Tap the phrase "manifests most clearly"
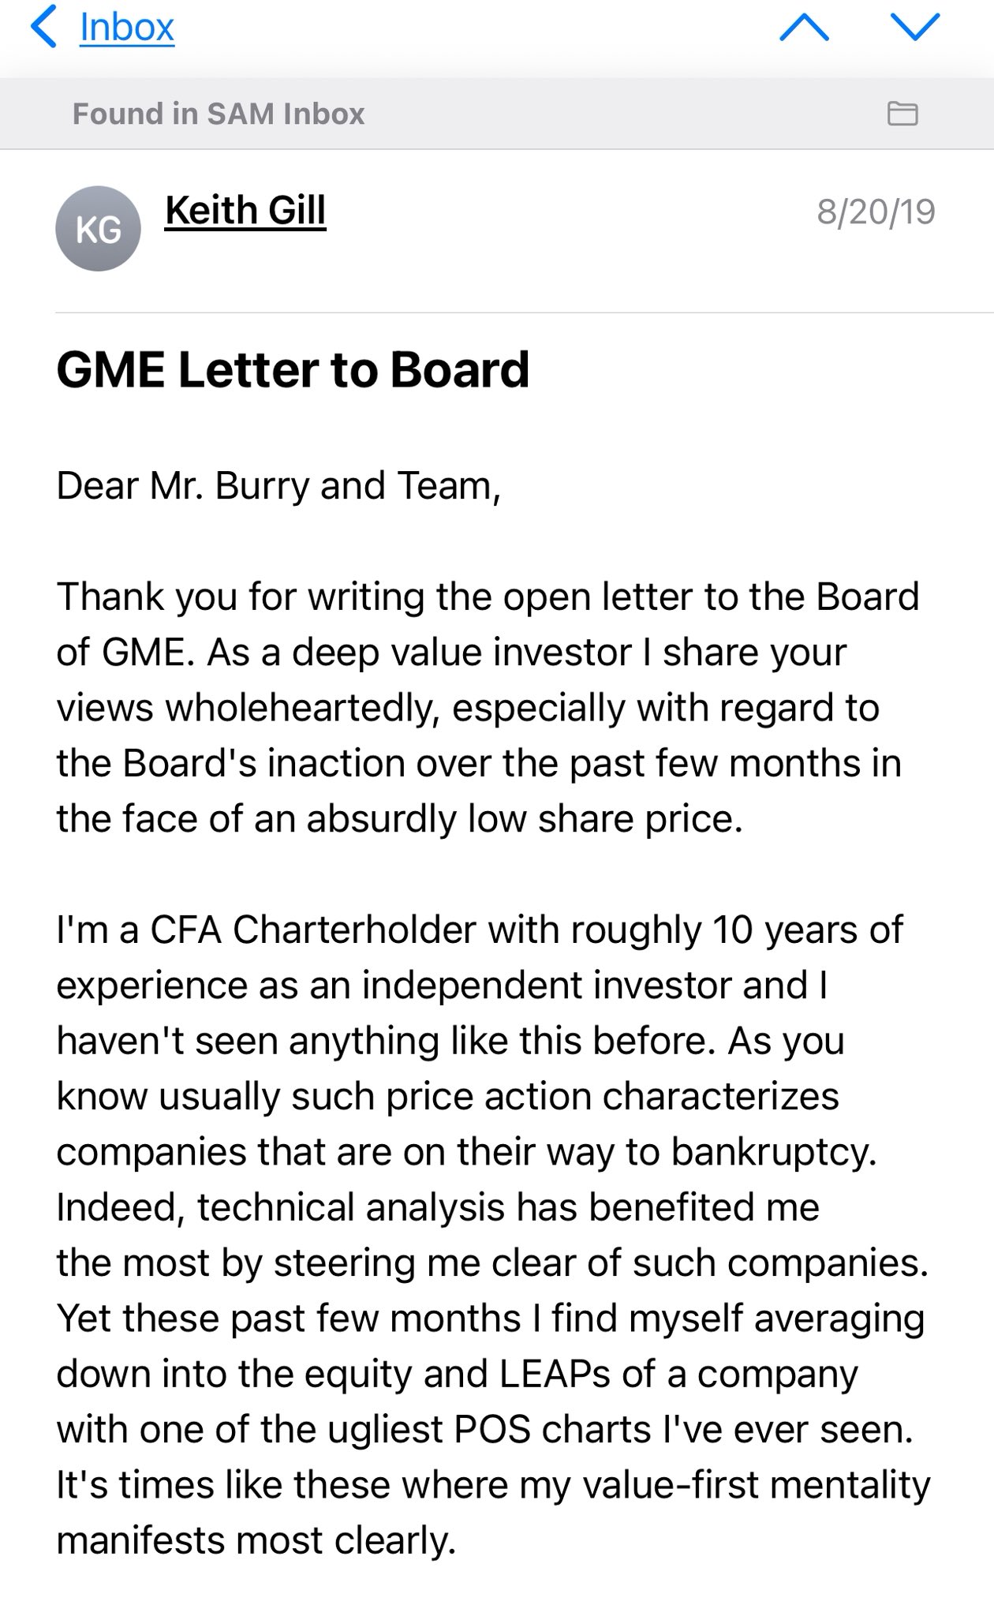The width and height of the screenshot is (994, 1616). click(x=256, y=1540)
